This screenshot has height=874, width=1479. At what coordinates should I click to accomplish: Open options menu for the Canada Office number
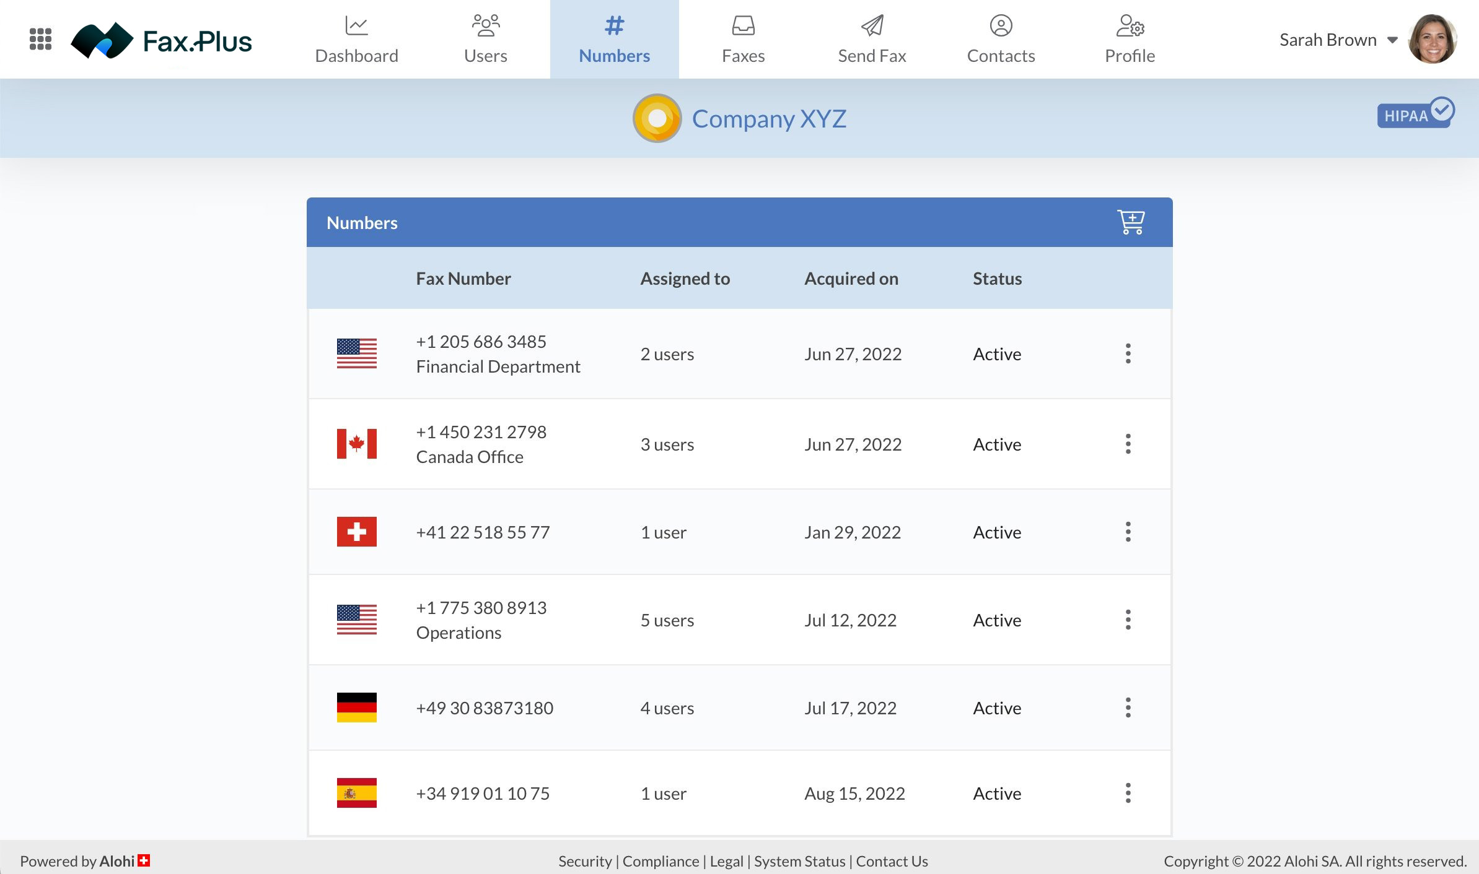(1128, 444)
